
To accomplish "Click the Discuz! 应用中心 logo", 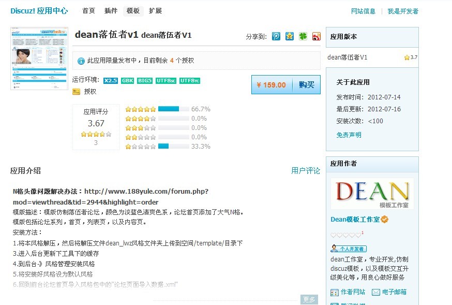I will pos(39,11).
